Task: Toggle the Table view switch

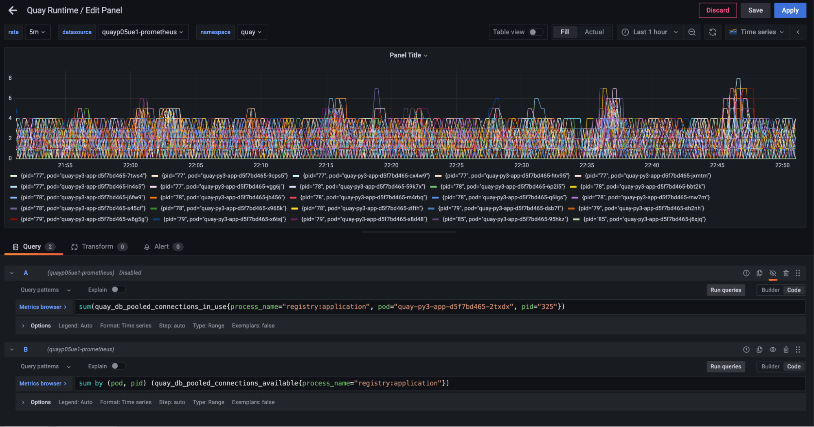Action: (x=535, y=32)
